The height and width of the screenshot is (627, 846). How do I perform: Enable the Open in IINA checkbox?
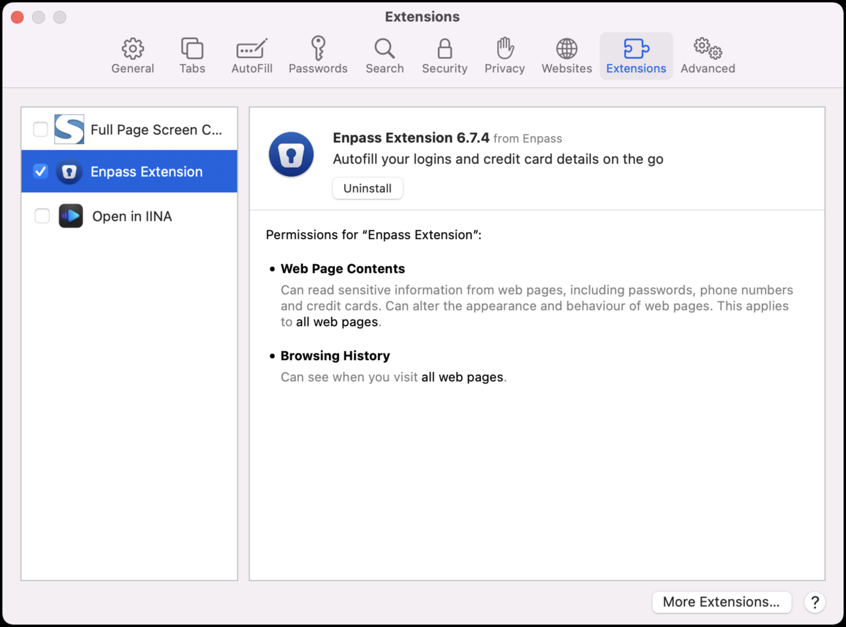pos(42,216)
